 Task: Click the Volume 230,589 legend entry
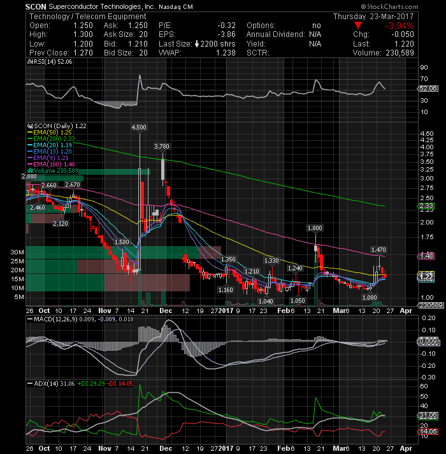pos(56,170)
